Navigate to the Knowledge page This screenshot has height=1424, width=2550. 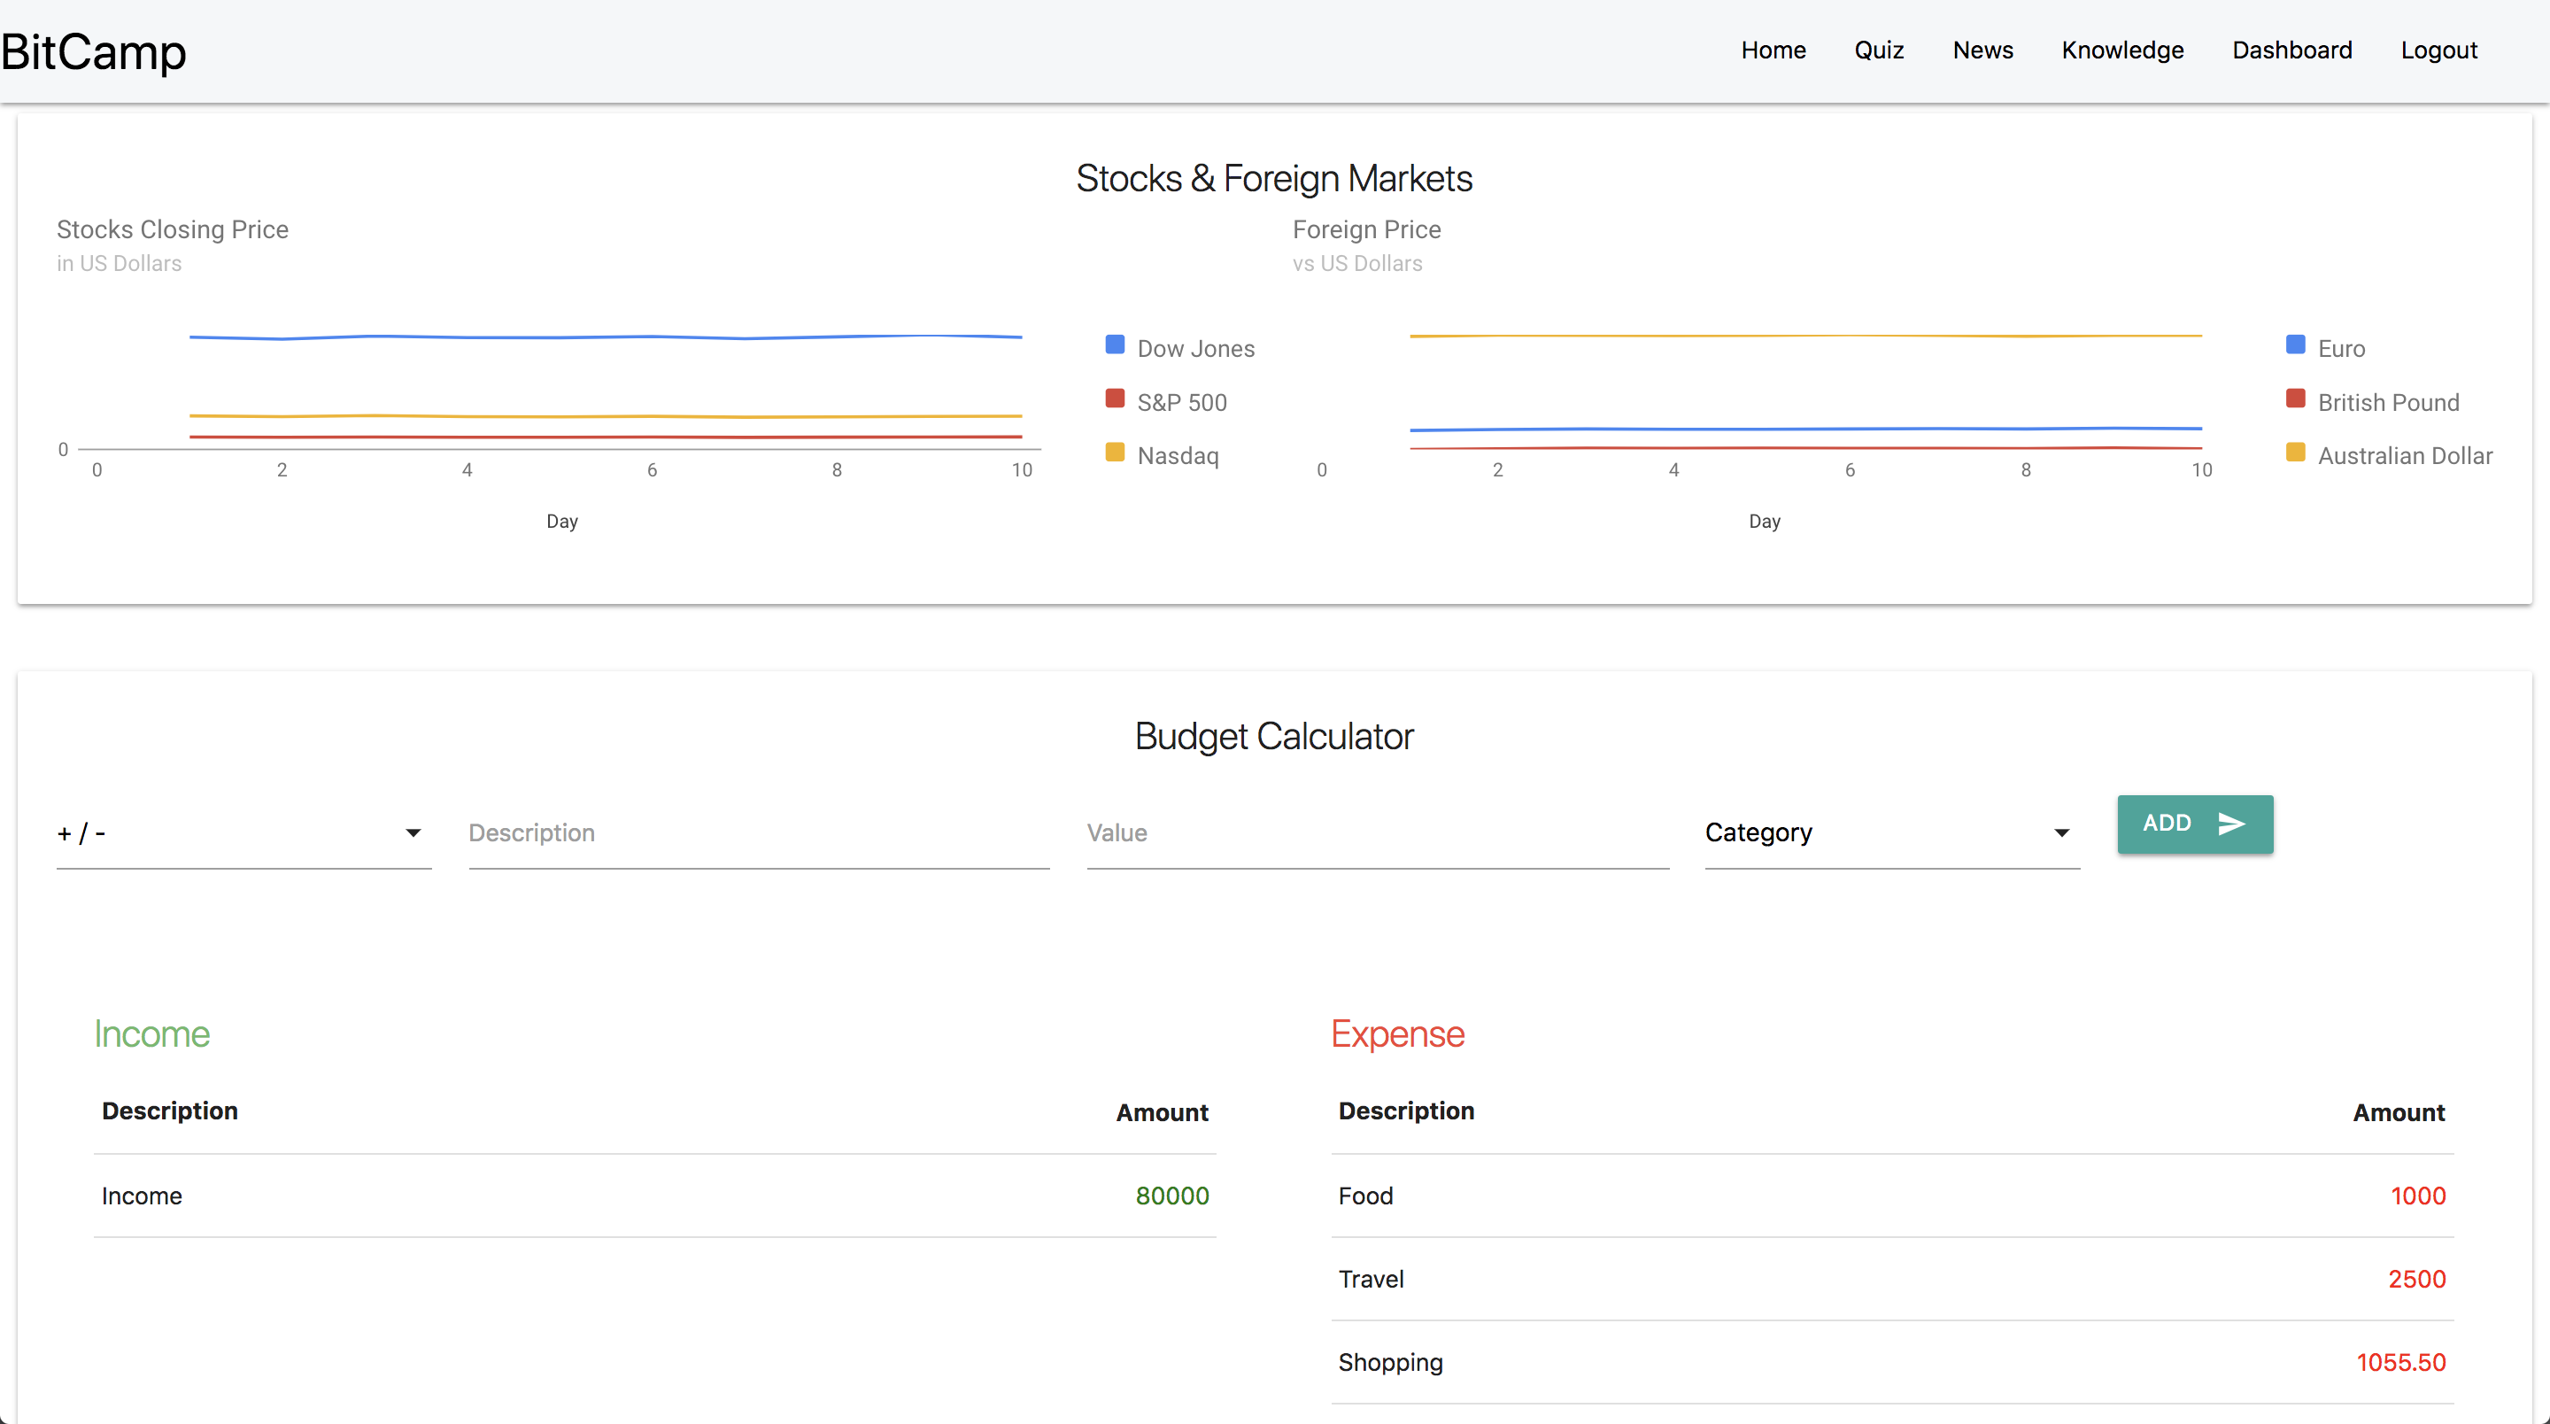click(2121, 50)
